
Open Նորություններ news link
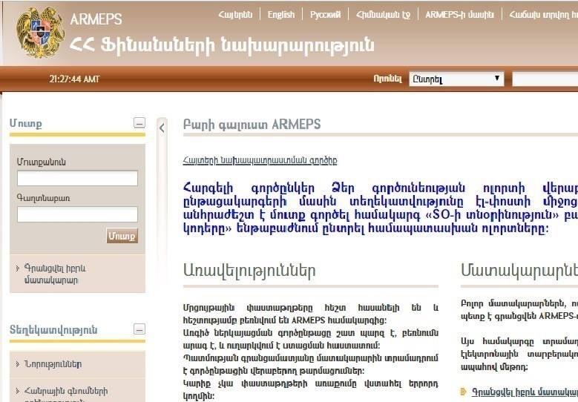click(53, 364)
